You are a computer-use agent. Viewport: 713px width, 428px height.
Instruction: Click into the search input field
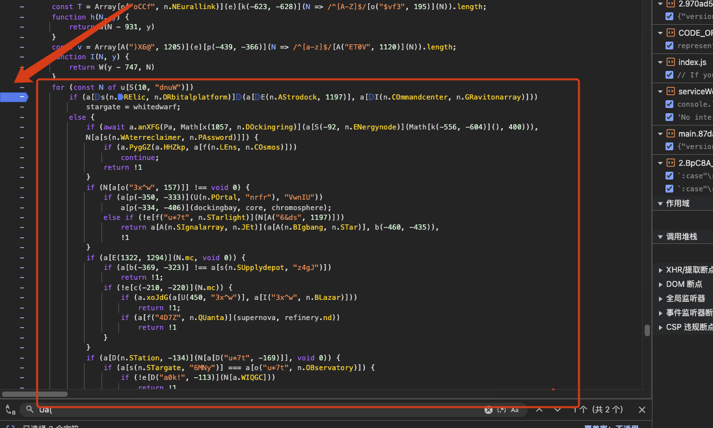260,410
